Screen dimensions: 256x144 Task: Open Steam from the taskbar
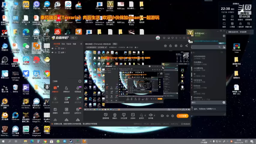pyautogui.click(x=71, y=141)
